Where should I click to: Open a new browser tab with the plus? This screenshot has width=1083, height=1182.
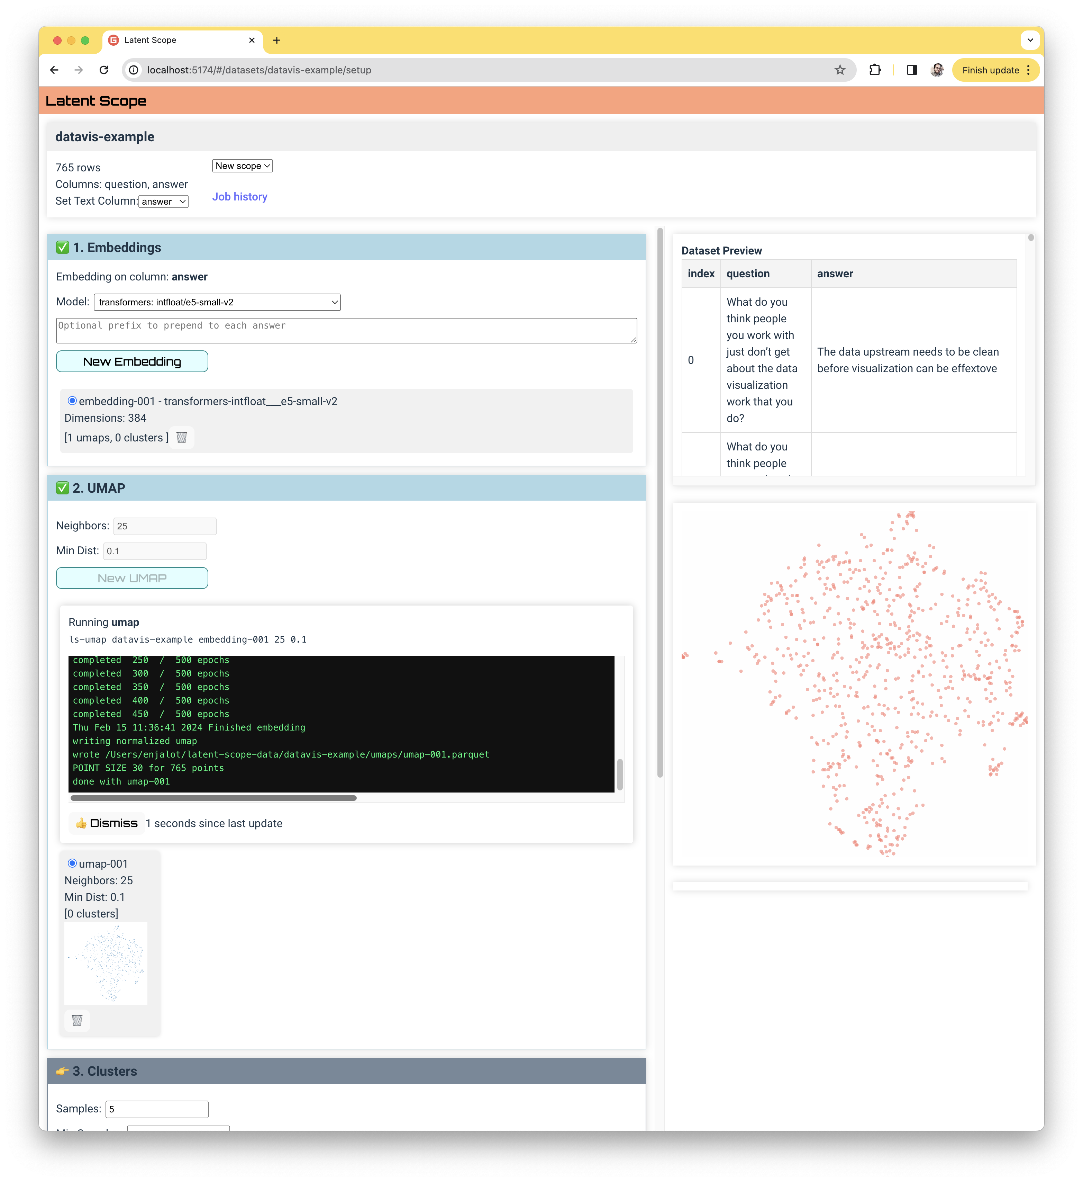pos(276,40)
